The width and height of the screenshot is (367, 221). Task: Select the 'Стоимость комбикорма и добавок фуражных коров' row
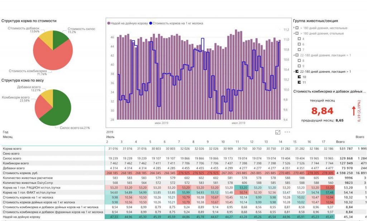coord(53,212)
